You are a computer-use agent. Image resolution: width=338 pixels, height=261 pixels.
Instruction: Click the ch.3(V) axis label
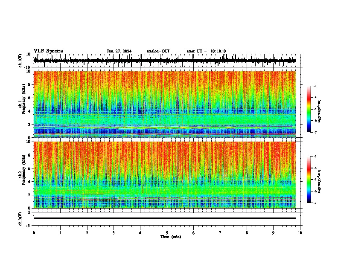click(x=20, y=219)
